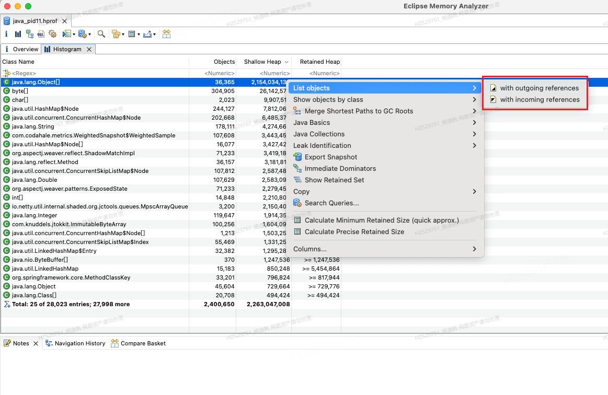Switch to the Overview tab

(21, 49)
